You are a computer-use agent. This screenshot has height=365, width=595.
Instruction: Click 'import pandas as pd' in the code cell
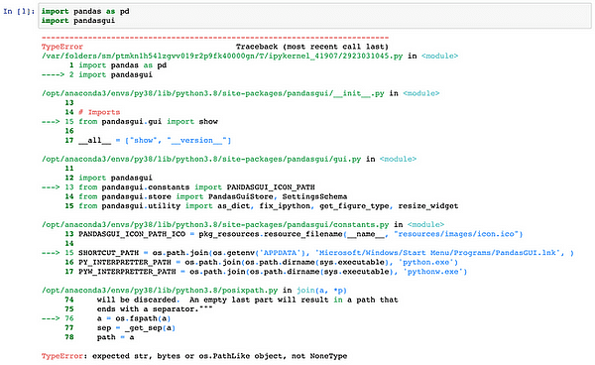85,11
